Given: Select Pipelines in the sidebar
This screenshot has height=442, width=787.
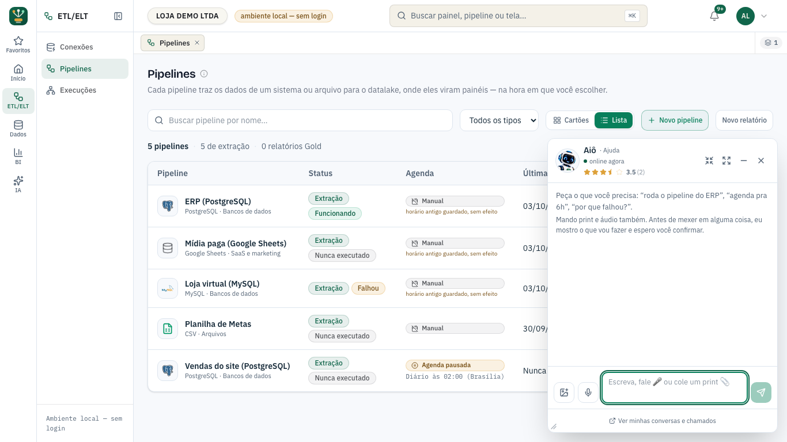Looking at the screenshot, I should tap(85, 69).
